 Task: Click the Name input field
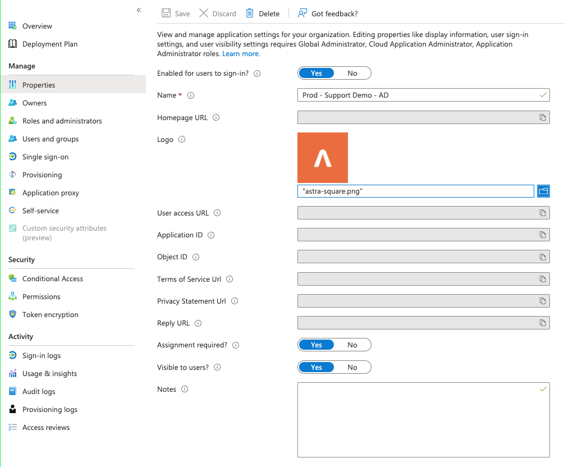[423, 95]
